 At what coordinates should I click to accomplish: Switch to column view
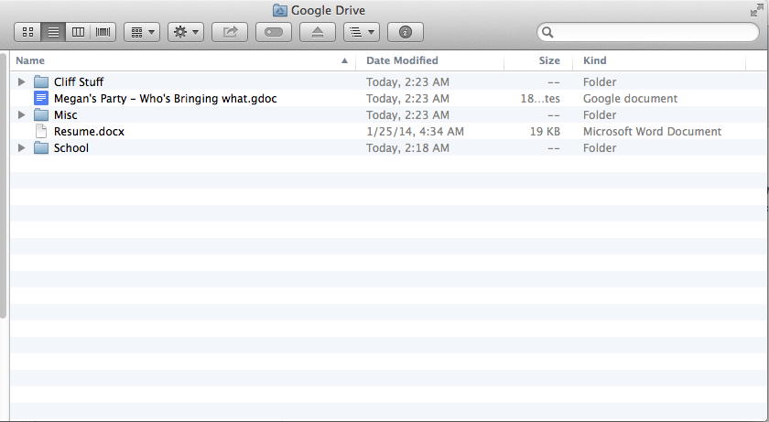pyautogui.click(x=78, y=32)
